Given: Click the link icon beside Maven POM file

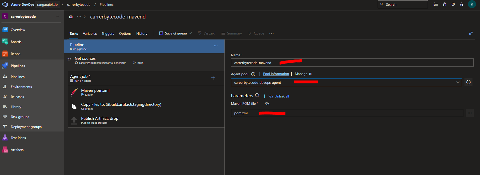Looking at the screenshot, I should [x=267, y=104].
